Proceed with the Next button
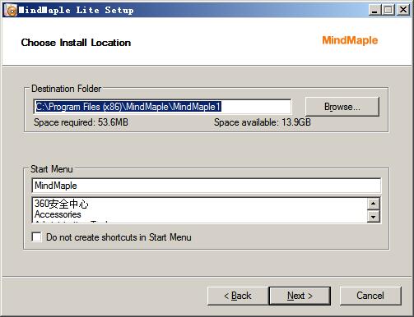Image resolution: width=414 pixels, height=317 pixels. (x=300, y=296)
